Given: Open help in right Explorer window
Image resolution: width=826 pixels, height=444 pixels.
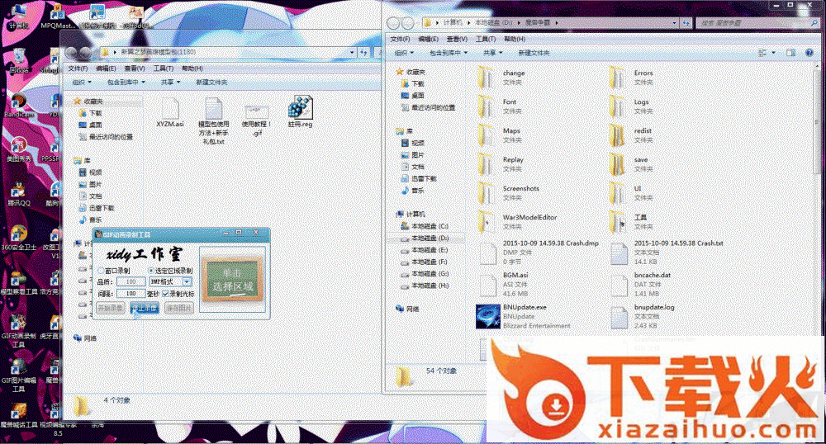Looking at the screenshot, I should tap(809, 53).
